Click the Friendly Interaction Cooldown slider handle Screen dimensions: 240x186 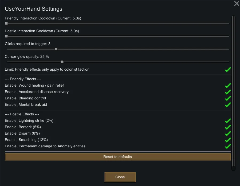tap(6, 23)
